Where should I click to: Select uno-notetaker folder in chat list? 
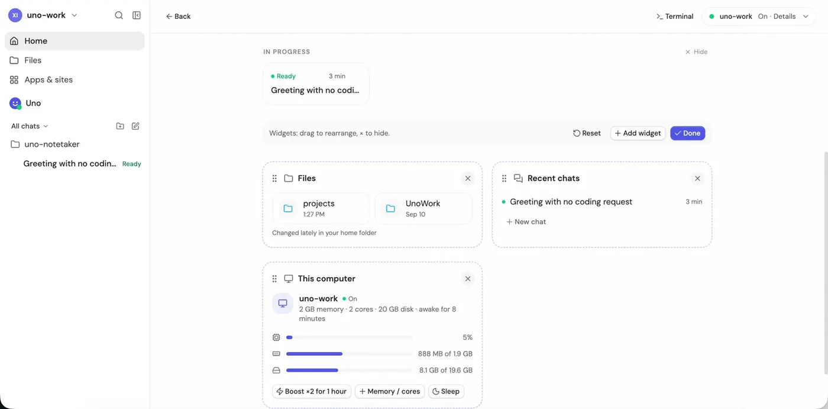pyautogui.click(x=75, y=144)
